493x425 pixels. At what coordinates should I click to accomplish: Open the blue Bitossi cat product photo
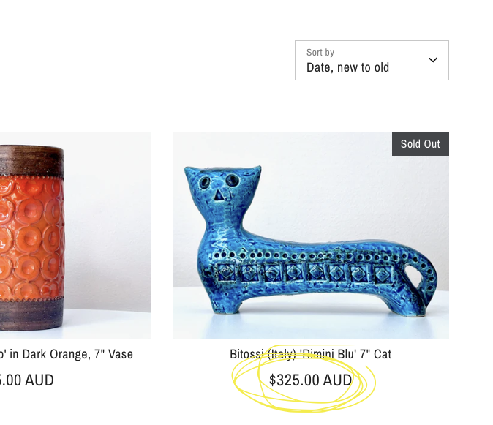pyautogui.click(x=310, y=234)
